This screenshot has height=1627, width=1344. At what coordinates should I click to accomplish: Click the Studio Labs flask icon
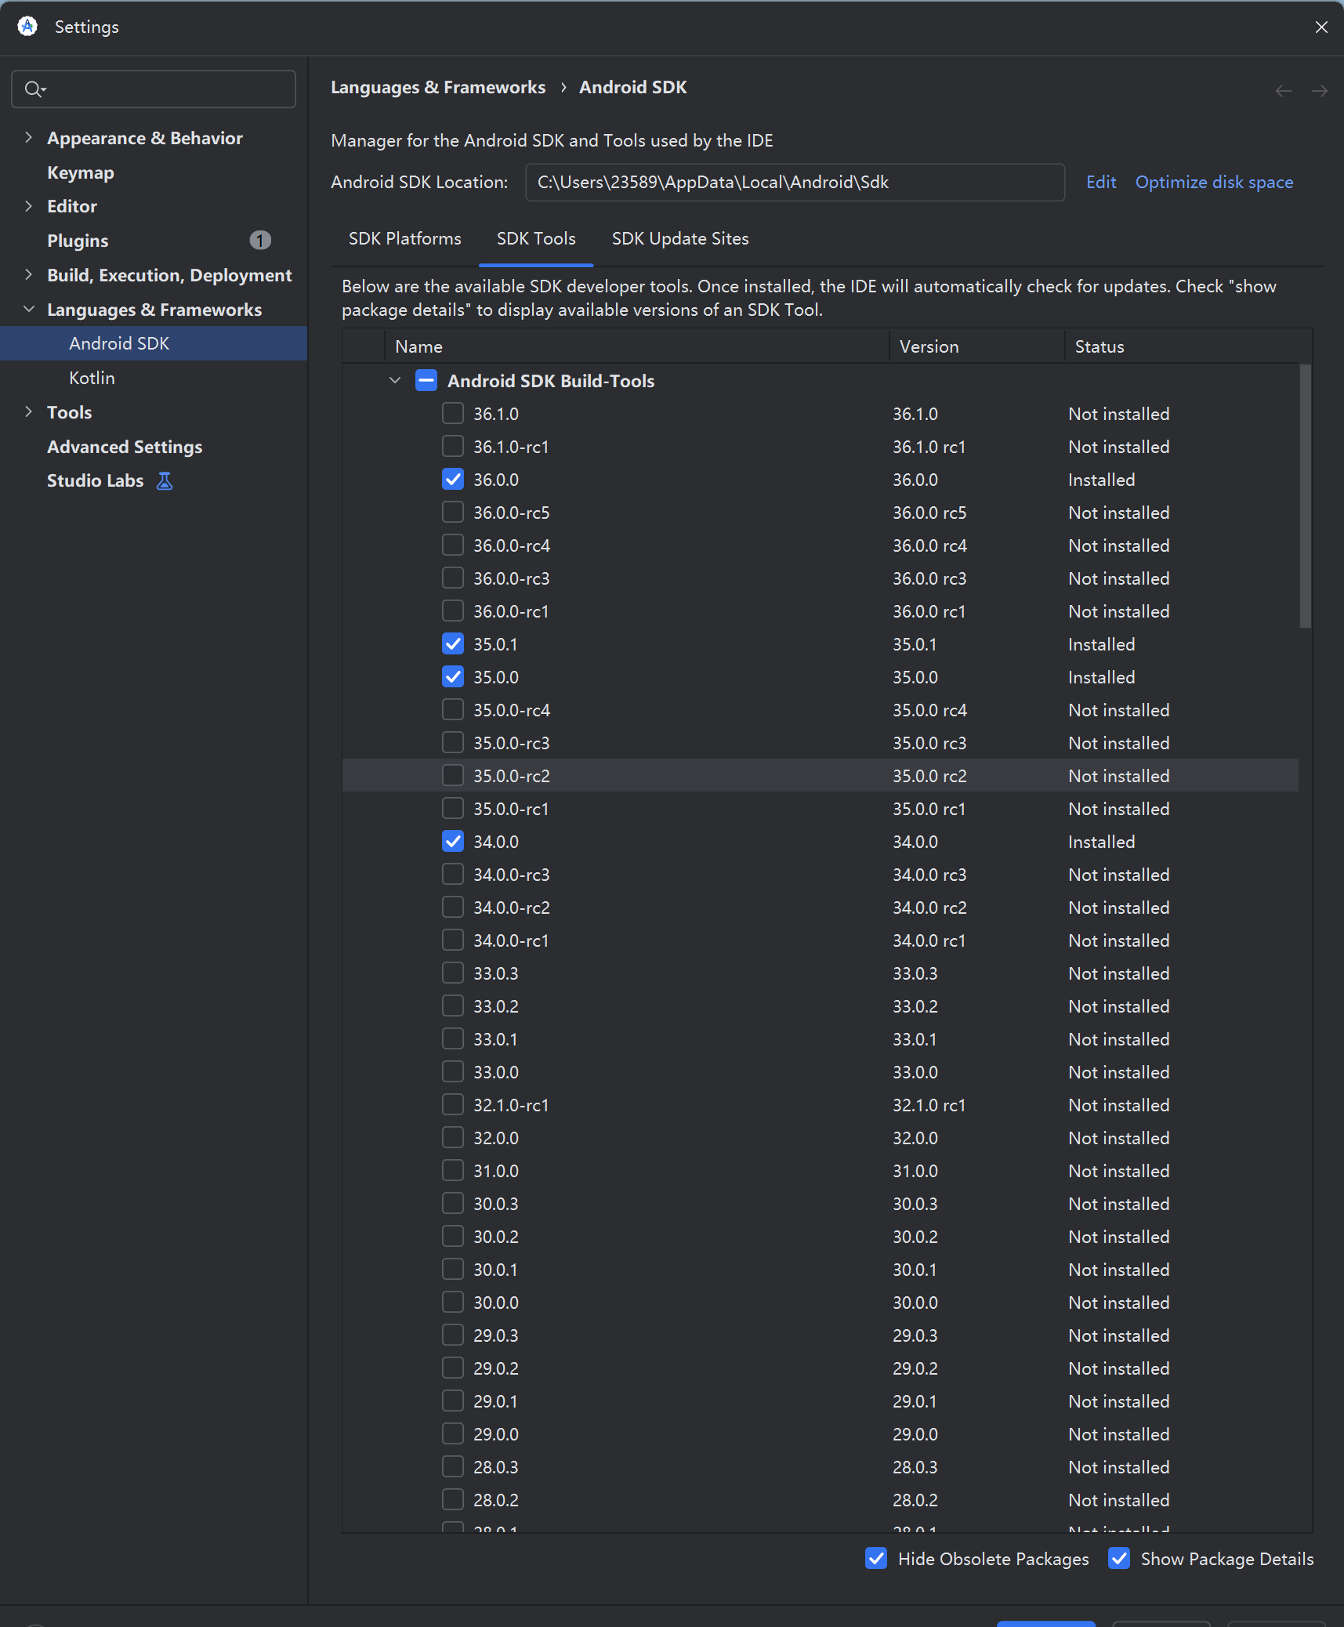point(165,480)
